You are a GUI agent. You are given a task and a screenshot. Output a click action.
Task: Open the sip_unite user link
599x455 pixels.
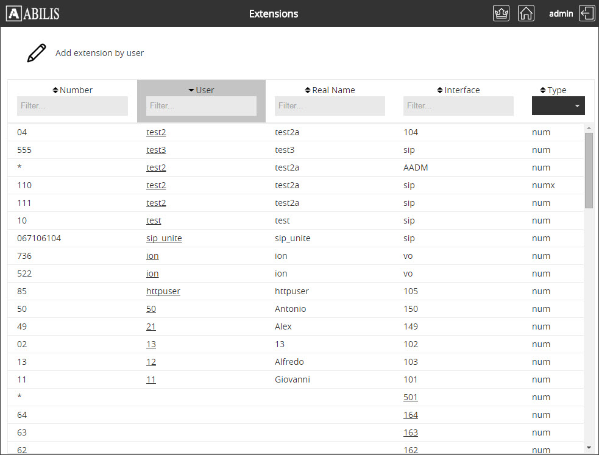click(164, 238)
